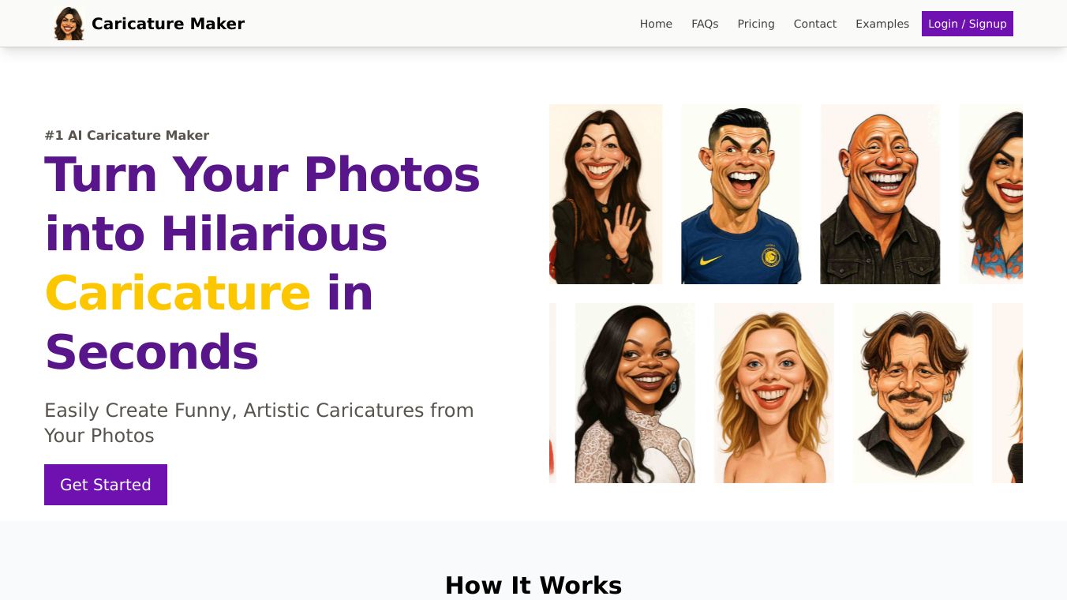The image size is (1067, 600).
Task: Click the Caricature Maker logo avatar icon
Action: point(69,24)
